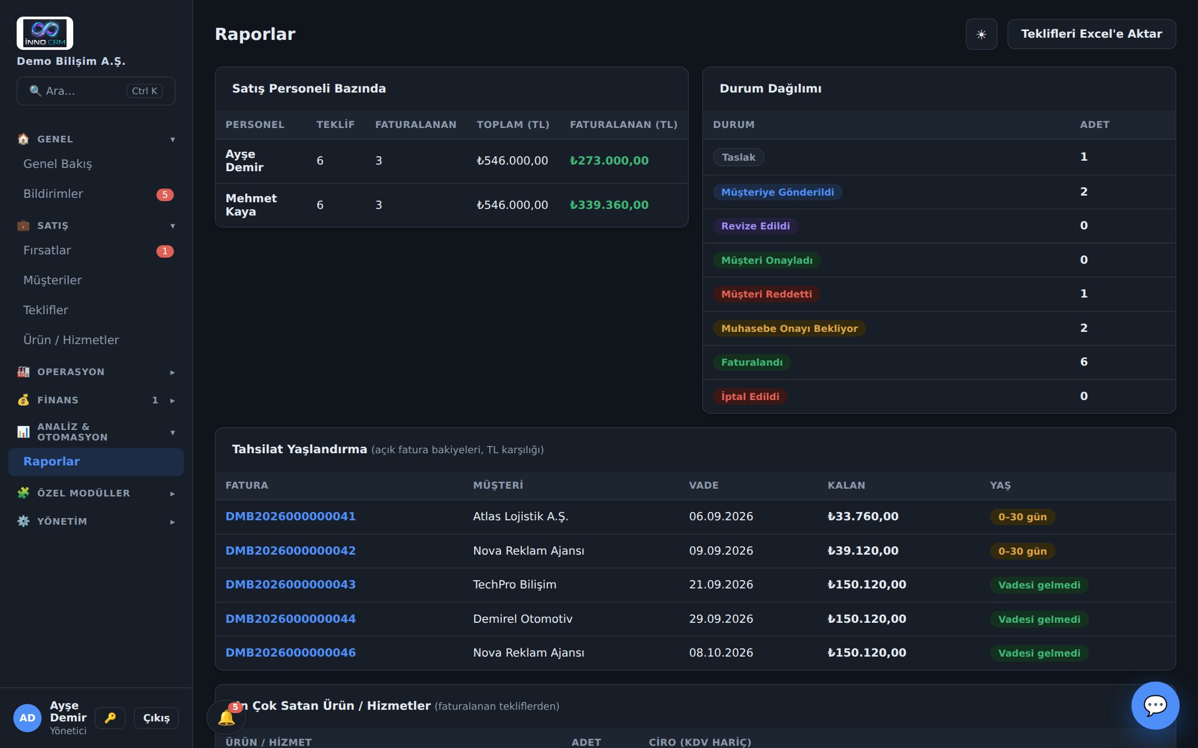Click Teklifleri Excel'e Aktar button
The height and width of the screenshot is (748, 1198).
pyautogui.click(x=1092, y=34)
